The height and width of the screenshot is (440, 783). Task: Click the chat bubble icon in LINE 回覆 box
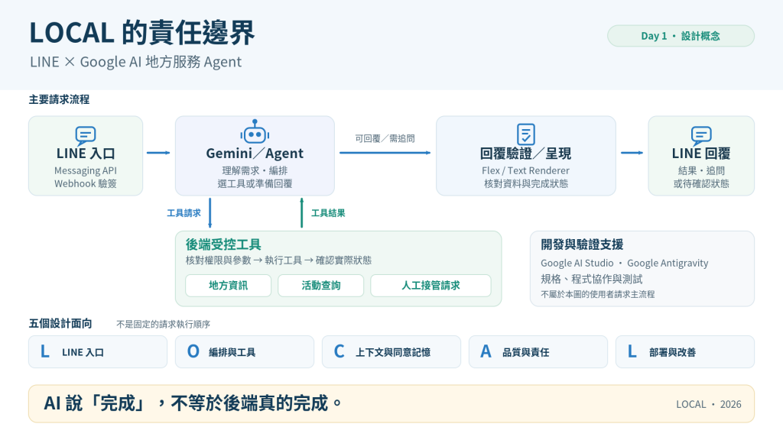point(701,135)
